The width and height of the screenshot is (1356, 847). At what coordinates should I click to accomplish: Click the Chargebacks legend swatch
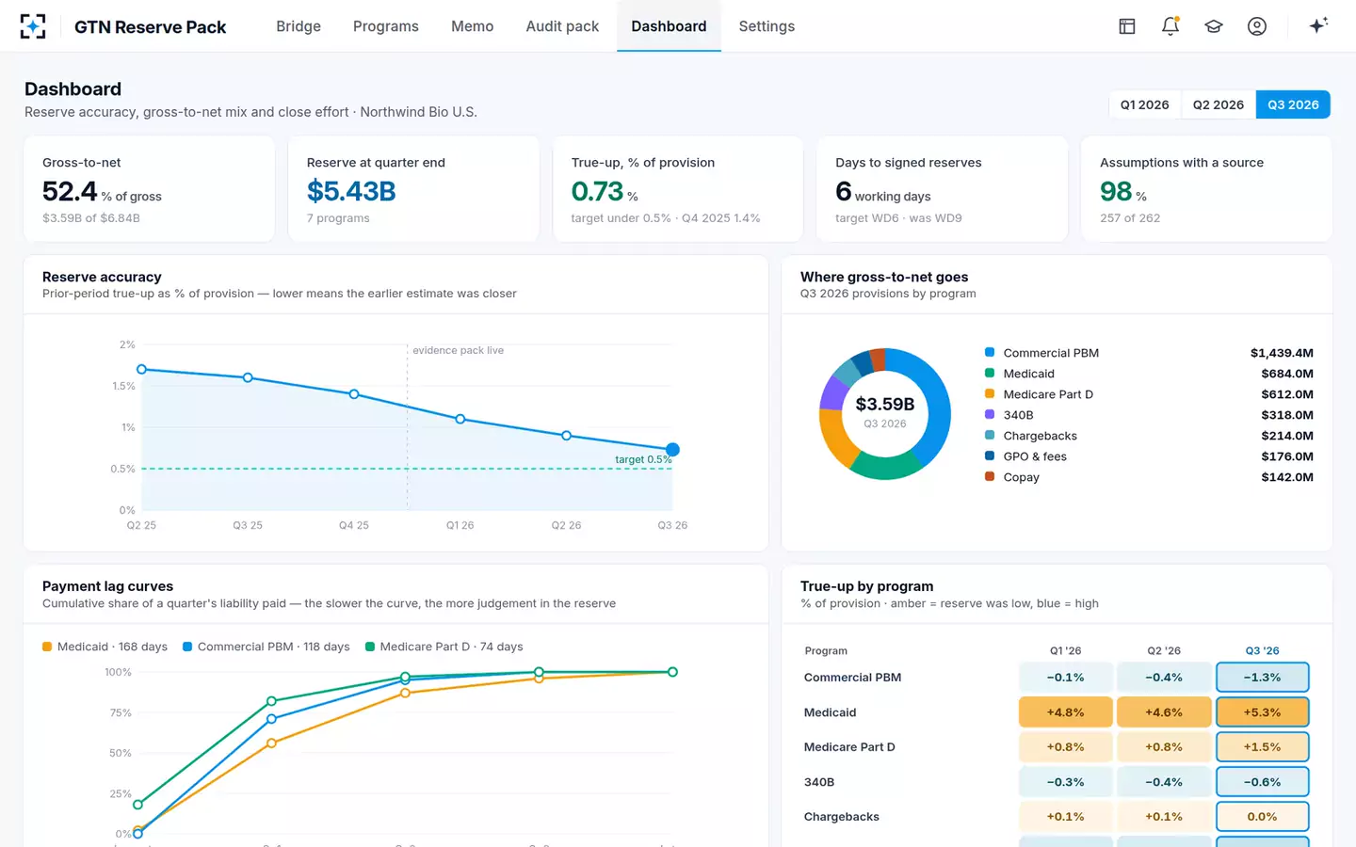click(x=990, y=435)
